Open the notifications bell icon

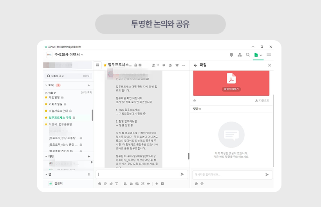pos(231,55)
